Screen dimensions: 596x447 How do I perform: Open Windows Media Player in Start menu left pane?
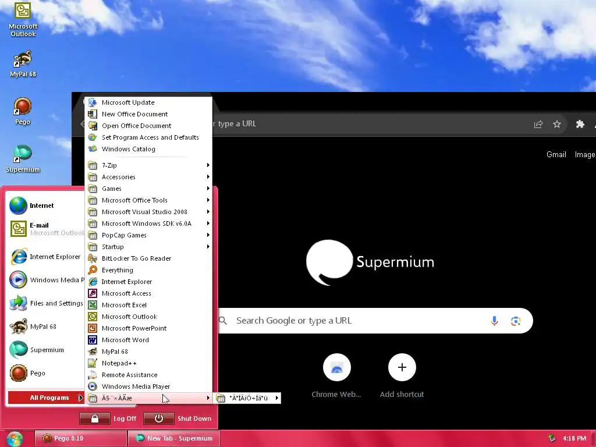(45, 280)
